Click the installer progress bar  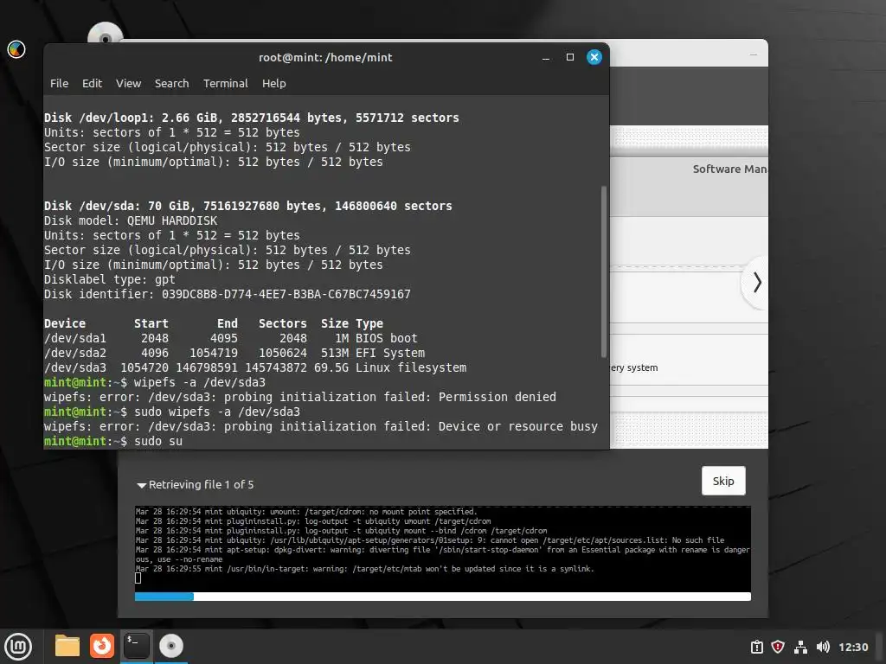(x=443, y=597)
